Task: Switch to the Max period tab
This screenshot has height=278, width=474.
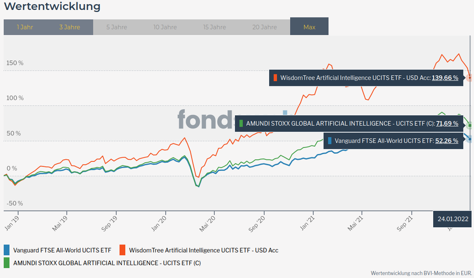Action: 309,27
